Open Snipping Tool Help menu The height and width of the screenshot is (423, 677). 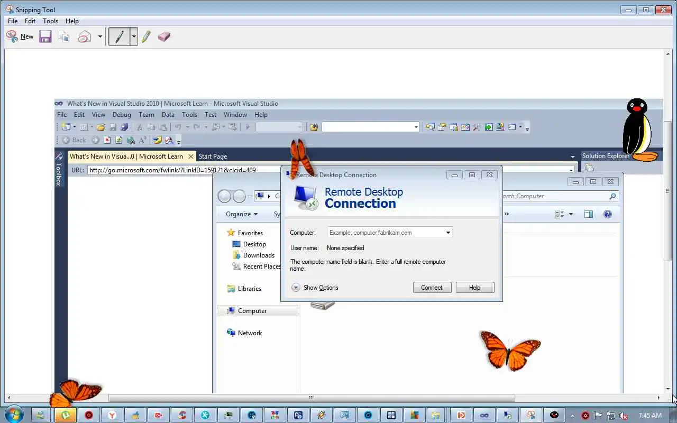(x=72, y=21)
